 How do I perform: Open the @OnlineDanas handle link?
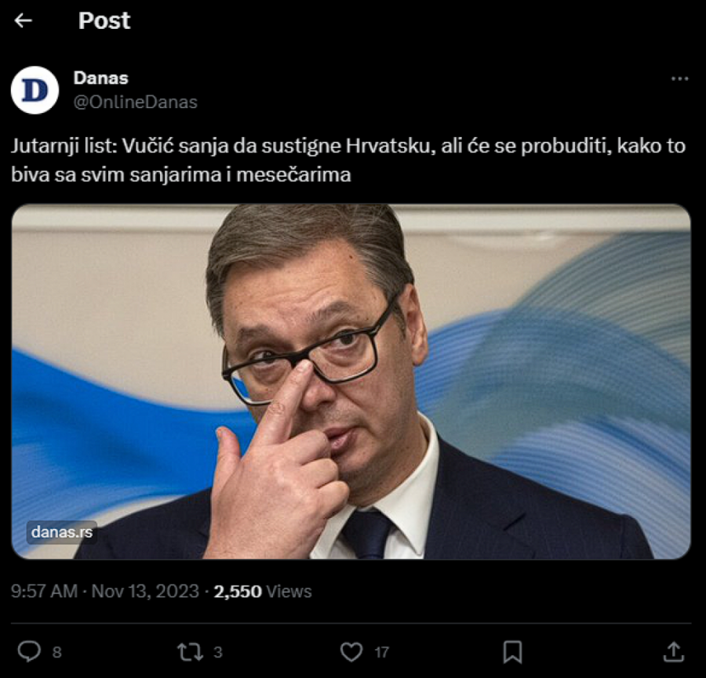point(135,102)
